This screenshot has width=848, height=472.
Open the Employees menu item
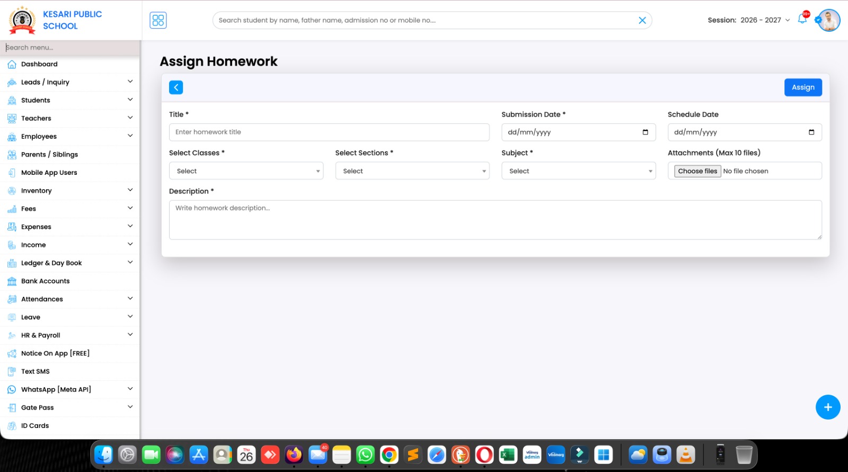[x=70, y=137]
